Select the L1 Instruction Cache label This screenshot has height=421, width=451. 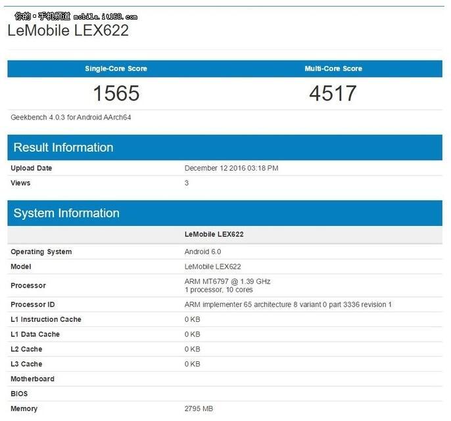click(x=46, y=320)
